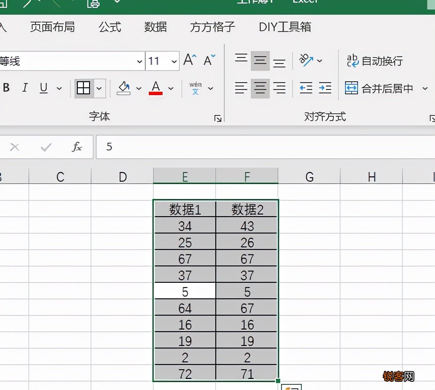Viewport: 435px width, 390px height.
Task: Align text right
Action: point(279,88)
